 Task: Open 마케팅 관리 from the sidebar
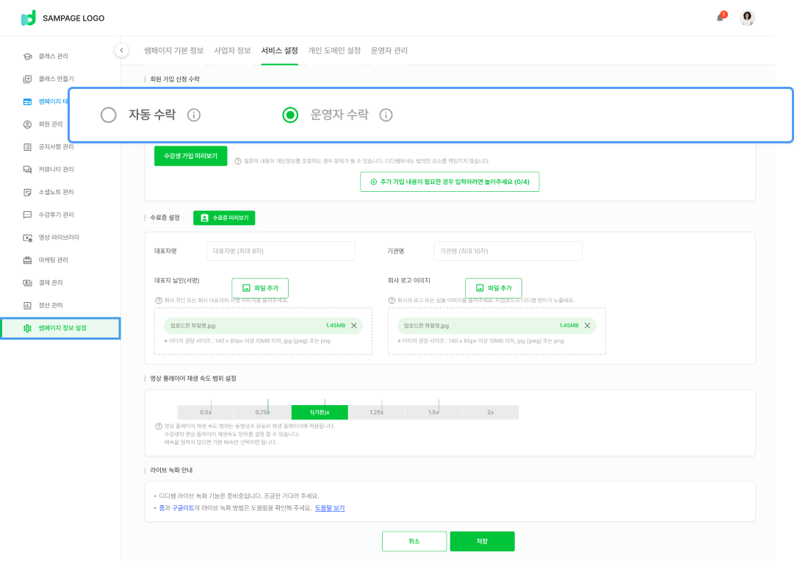53,260
